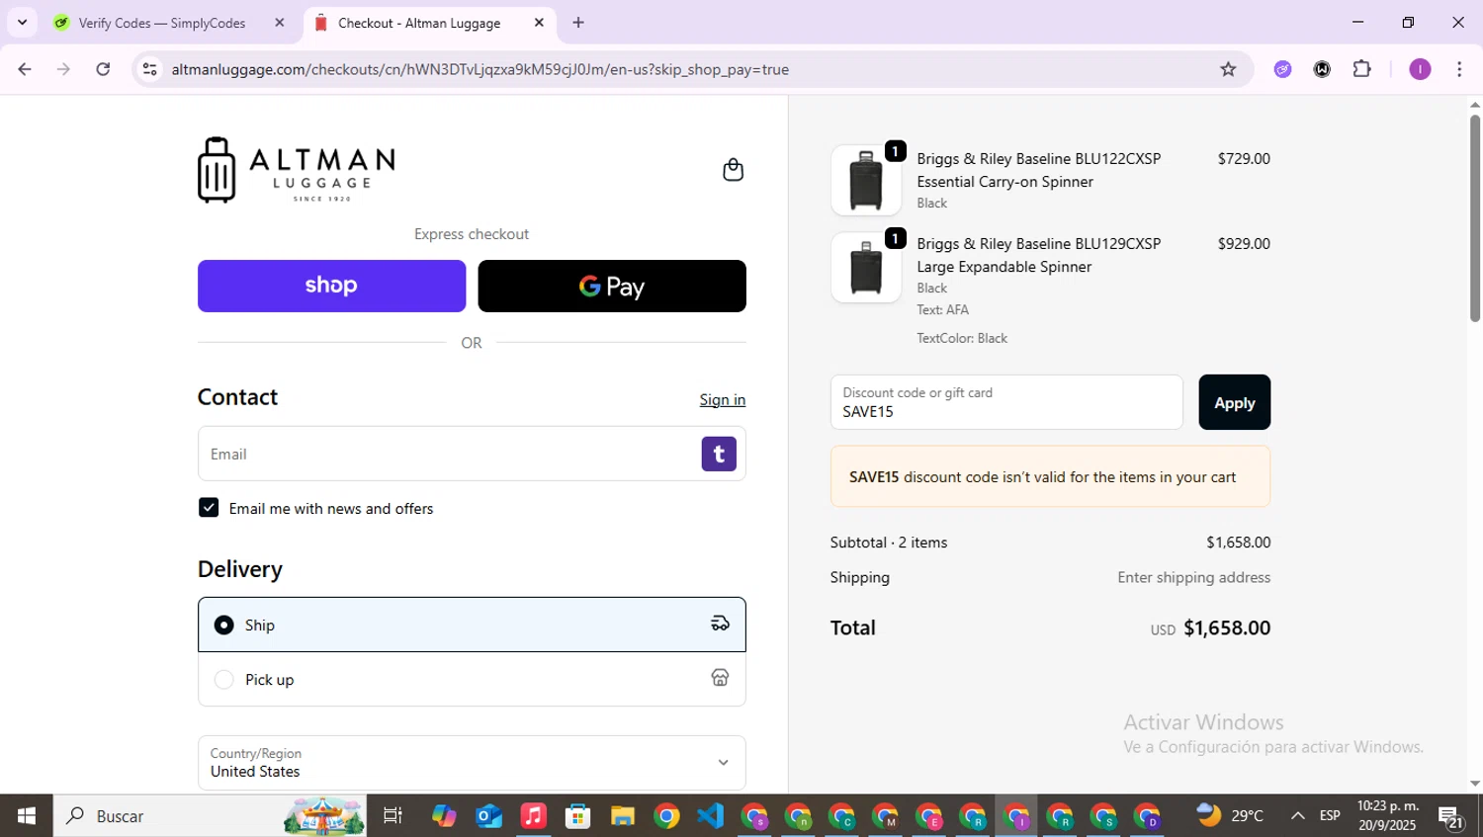The image size is (1483, 837).
Task: Apply the SAVE15 discount code
Action: (x=1234, y=402)
